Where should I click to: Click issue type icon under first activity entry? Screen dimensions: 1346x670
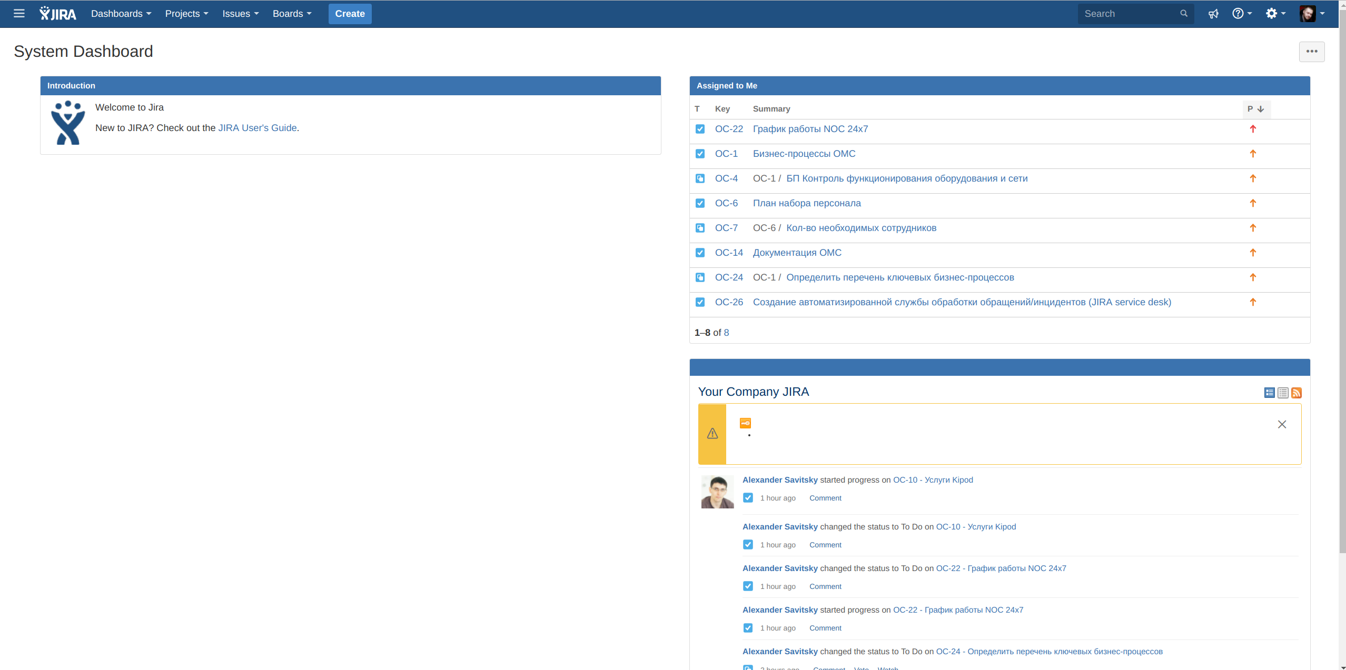click(748, 498)
